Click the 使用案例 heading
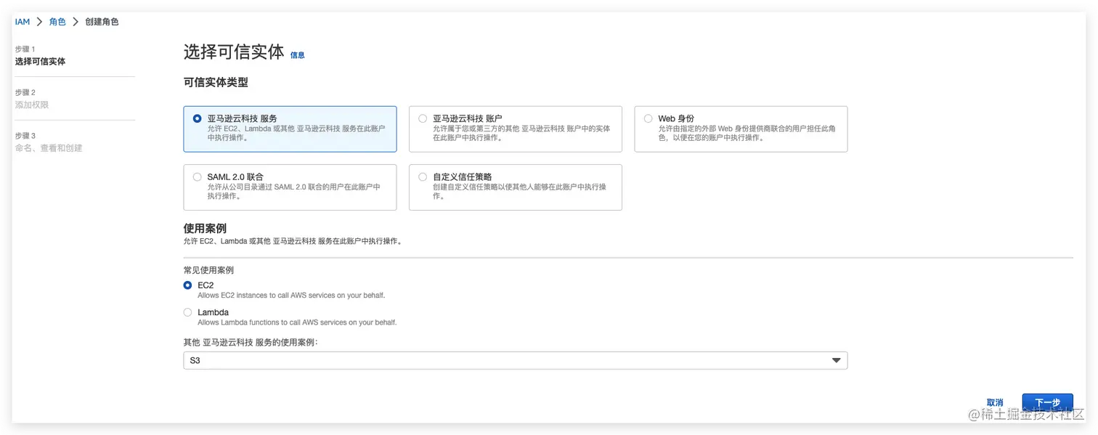1098x435 pixels. pos(205,228)
